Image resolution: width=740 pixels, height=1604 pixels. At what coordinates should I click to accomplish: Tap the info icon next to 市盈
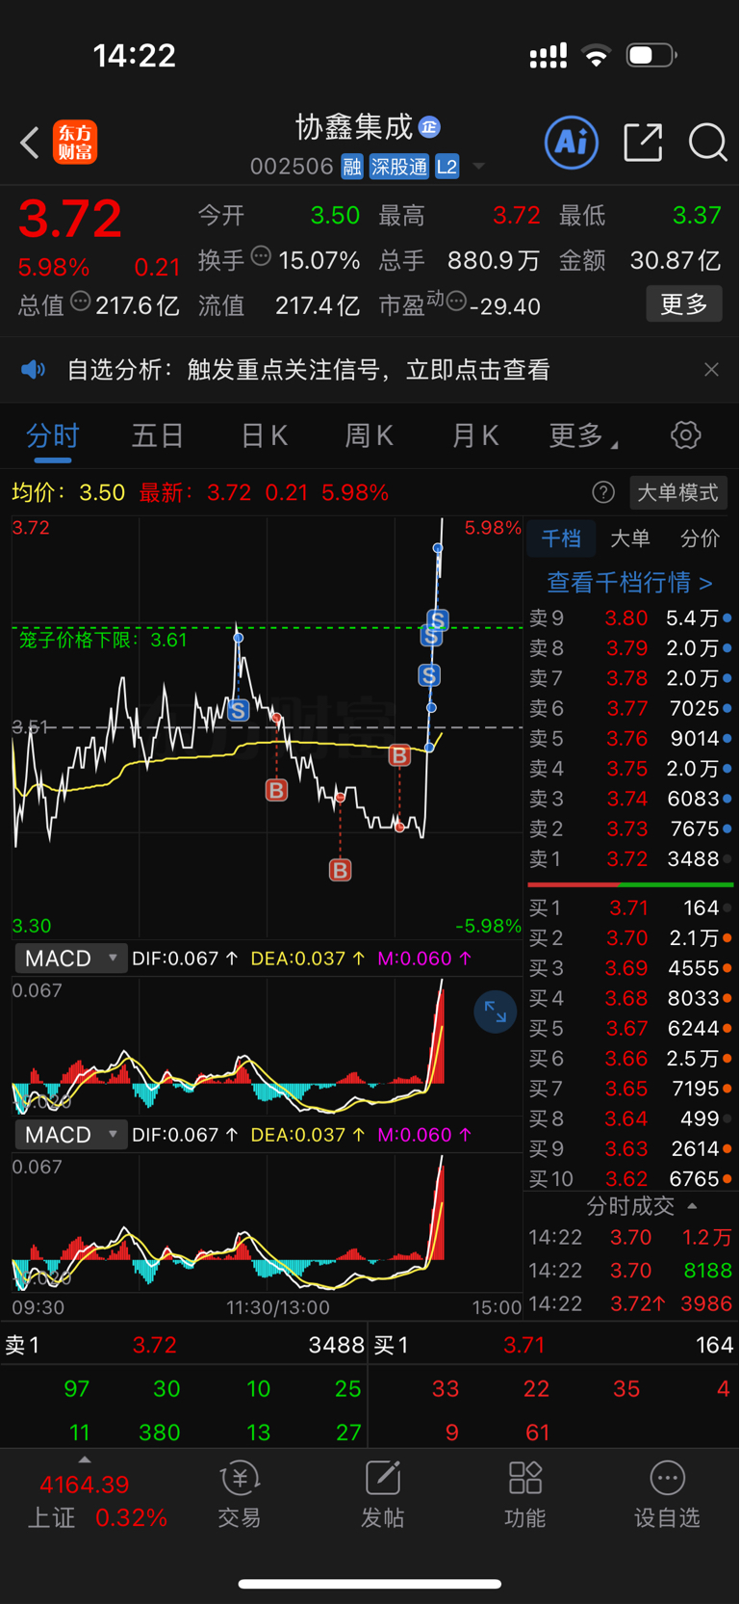coord(456,302)
